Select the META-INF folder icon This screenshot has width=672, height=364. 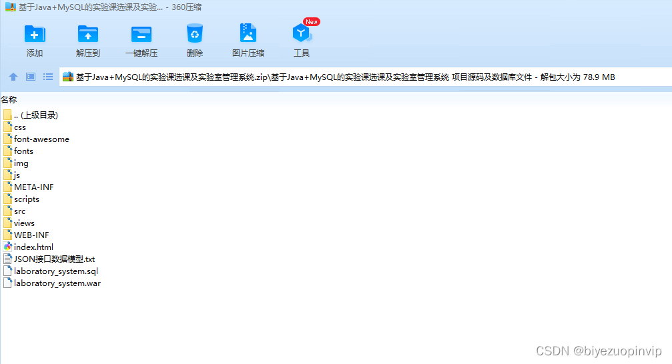(x=7, y=187)
